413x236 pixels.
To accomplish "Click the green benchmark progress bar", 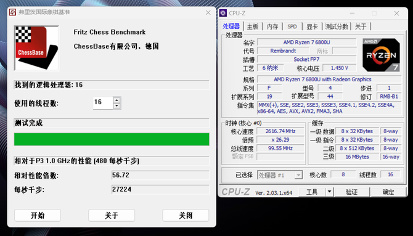I will point(112,139).
